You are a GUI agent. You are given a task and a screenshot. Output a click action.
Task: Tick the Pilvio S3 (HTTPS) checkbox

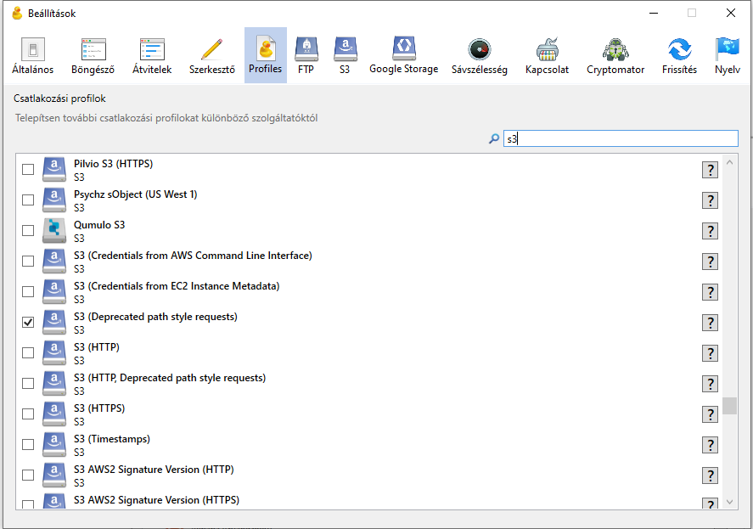point(28,170)
